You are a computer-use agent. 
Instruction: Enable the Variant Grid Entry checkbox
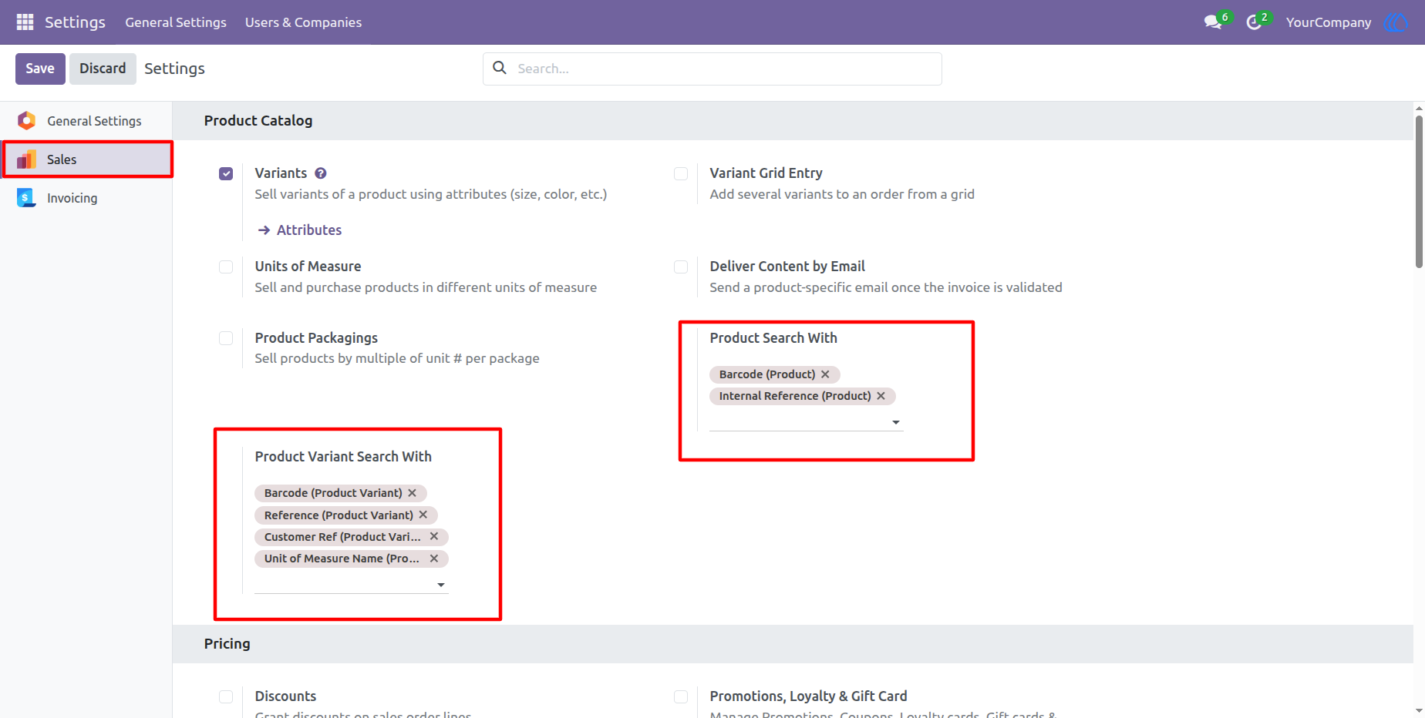(x=681, y=173)
